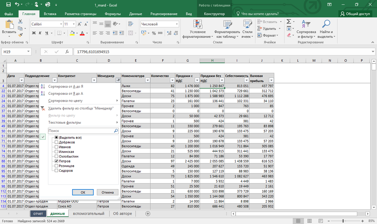Click Sort and Filter (Сортировка и фильтр)
Screen dimensions: 377x224
(306, 30)
